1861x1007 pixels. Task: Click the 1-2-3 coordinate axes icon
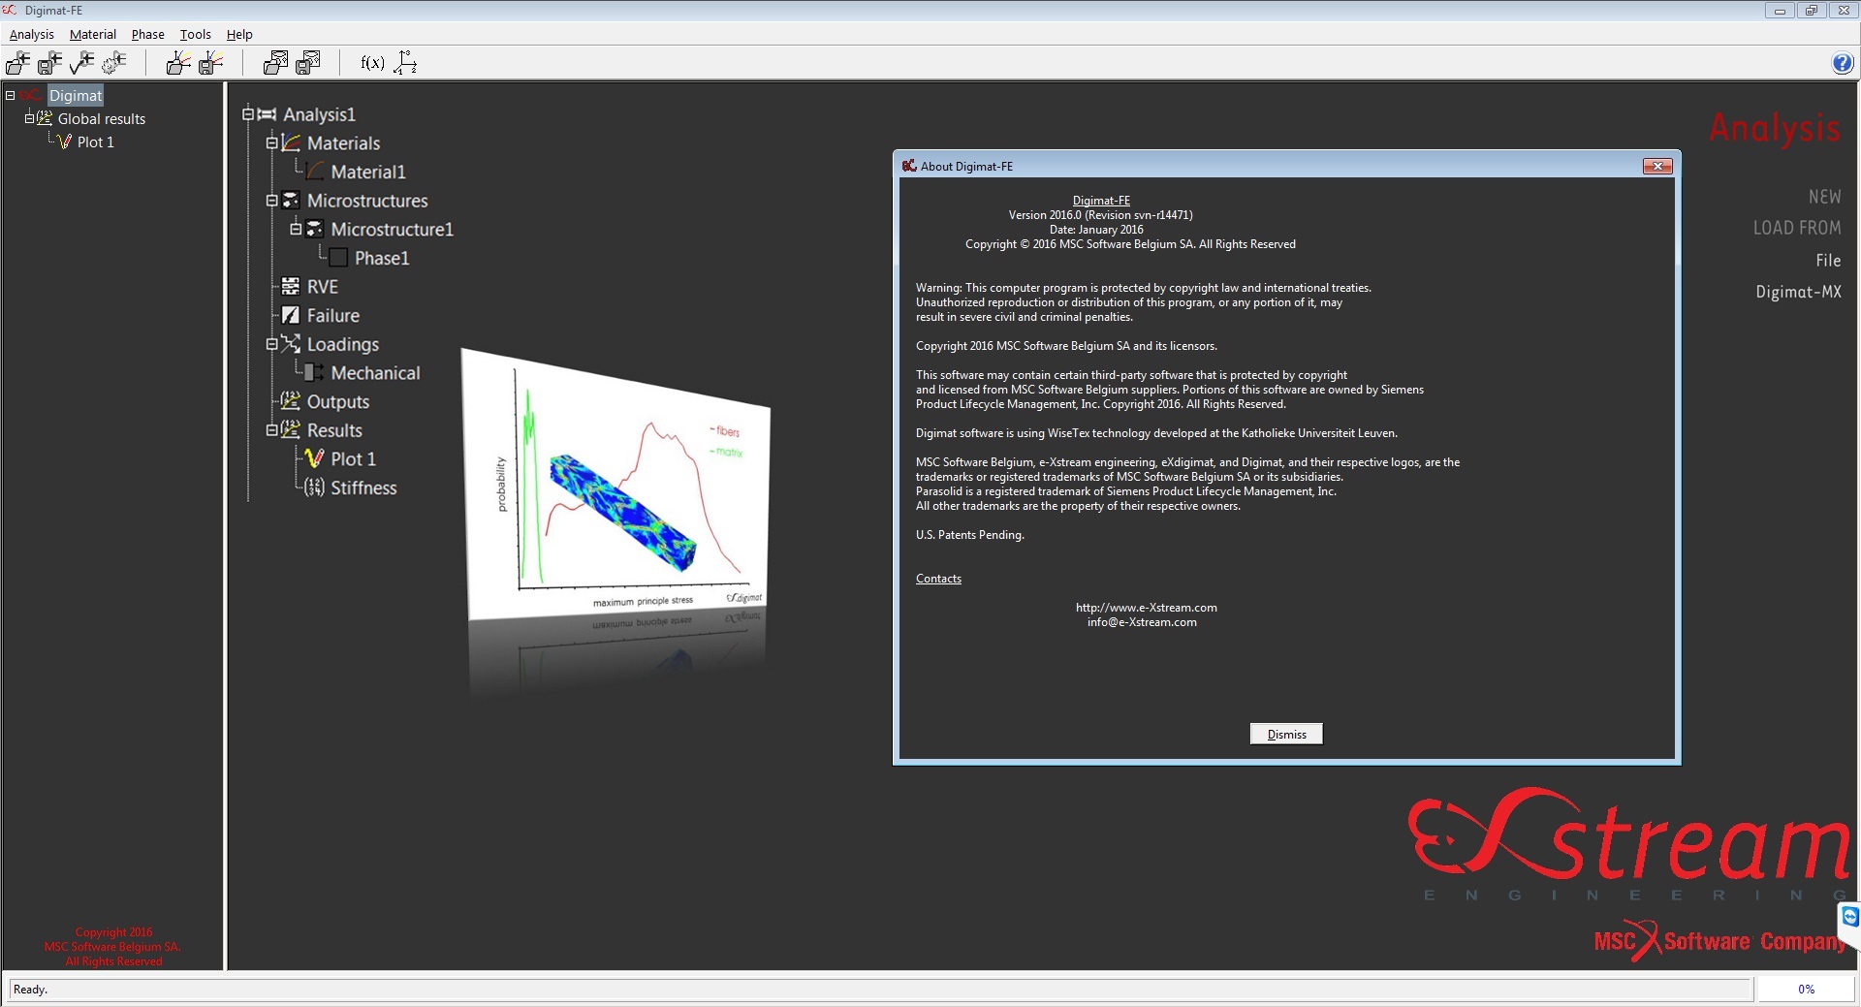click(x=405, y=63)
